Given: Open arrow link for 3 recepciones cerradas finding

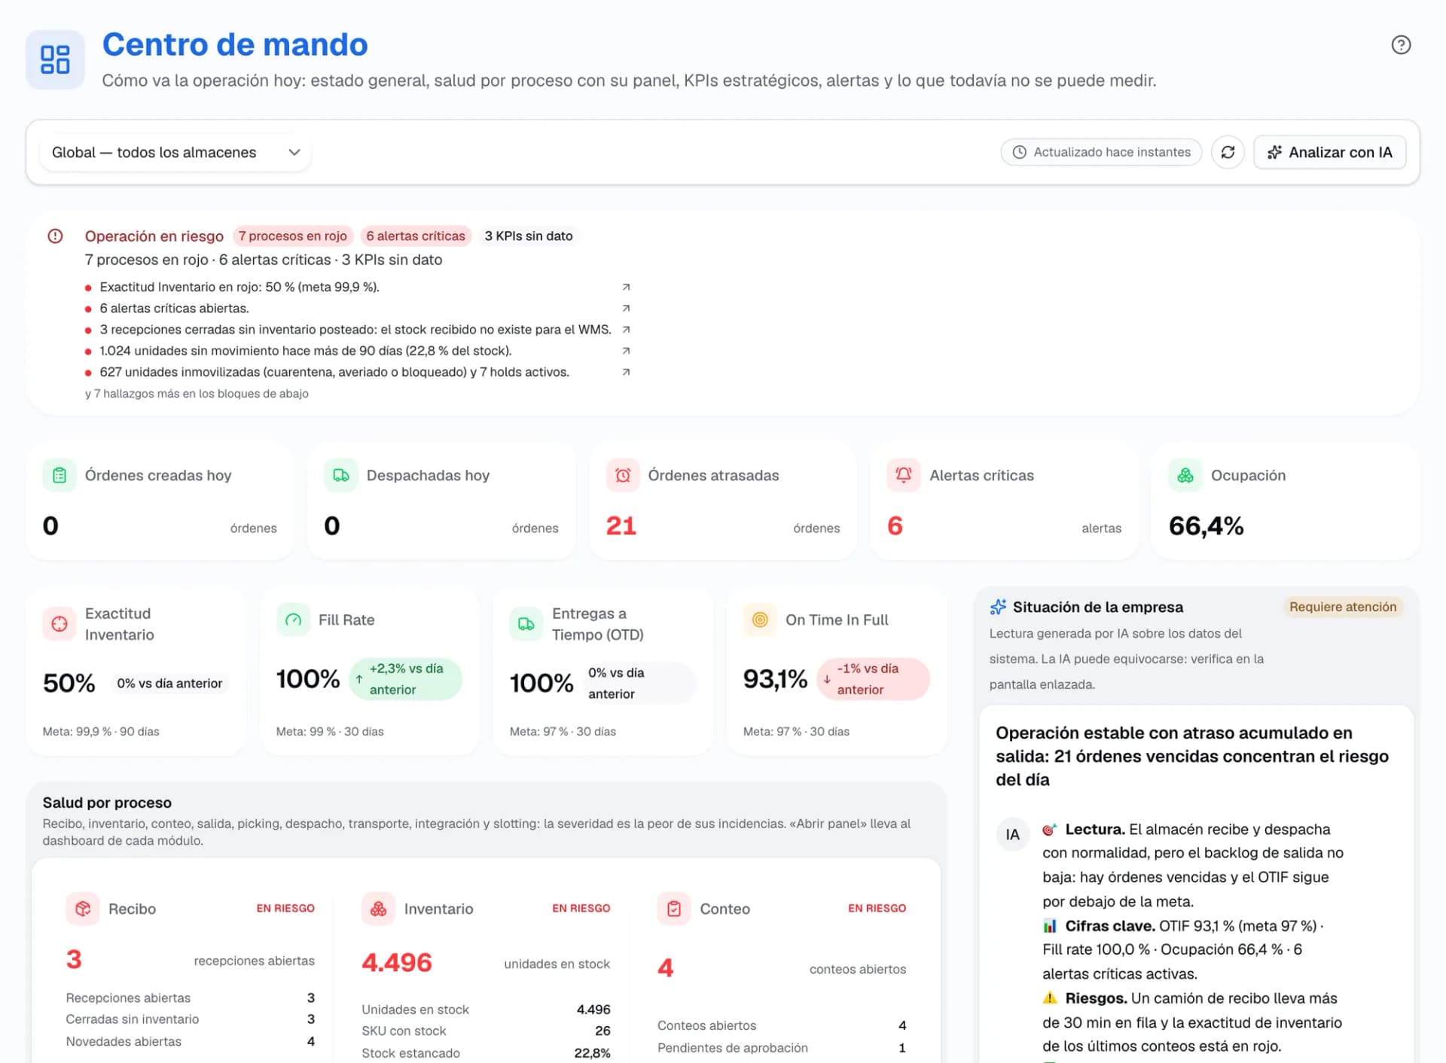Looking at the screenshot, I should (626, 330).
